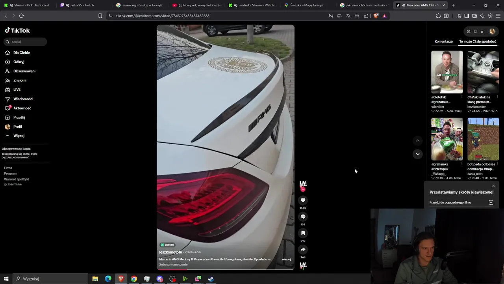The image size is (504, 284).
Task: Close the keyboard shortcuts popup
Action: 493,186
